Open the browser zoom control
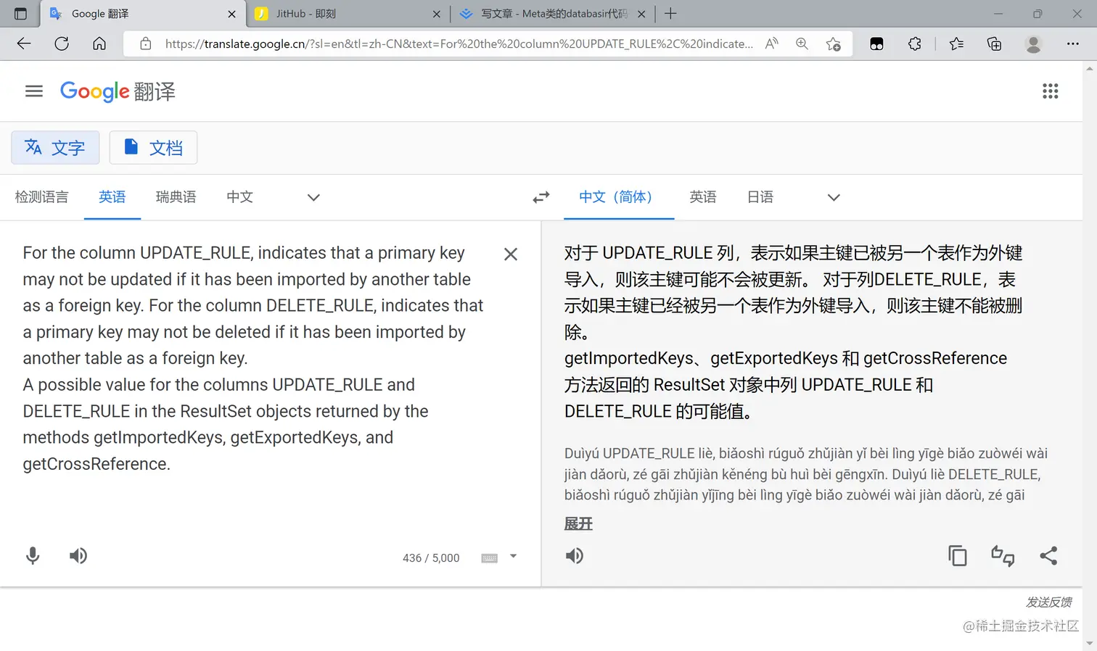The width and height of the screenshot is (1097, 651). [x=802, y=43]
